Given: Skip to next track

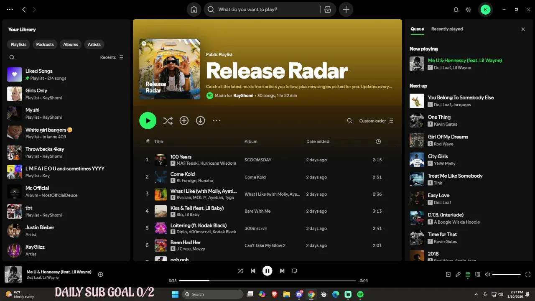Looking at the screenshot, I should point(282,271).
